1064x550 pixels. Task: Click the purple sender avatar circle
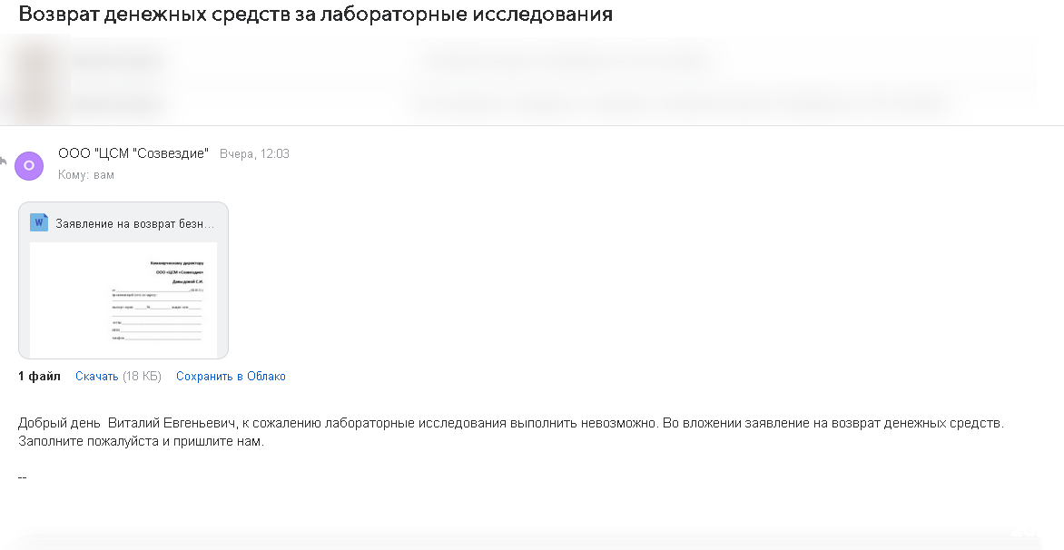[30, 164]
